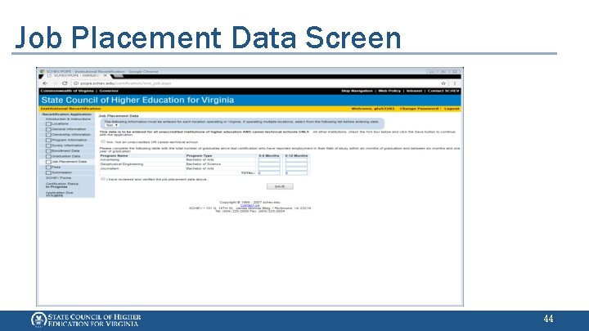Follow the Commonwealth of Virginia link
The width and height of the screenshot is (589, 331).
pos(67,91)
